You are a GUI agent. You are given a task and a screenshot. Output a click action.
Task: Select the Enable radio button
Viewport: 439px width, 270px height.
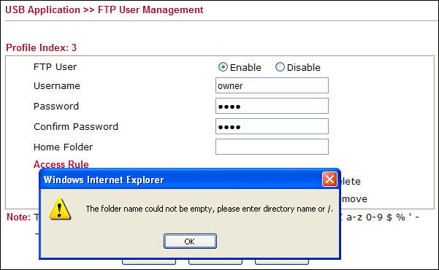[x=223, y=67]
